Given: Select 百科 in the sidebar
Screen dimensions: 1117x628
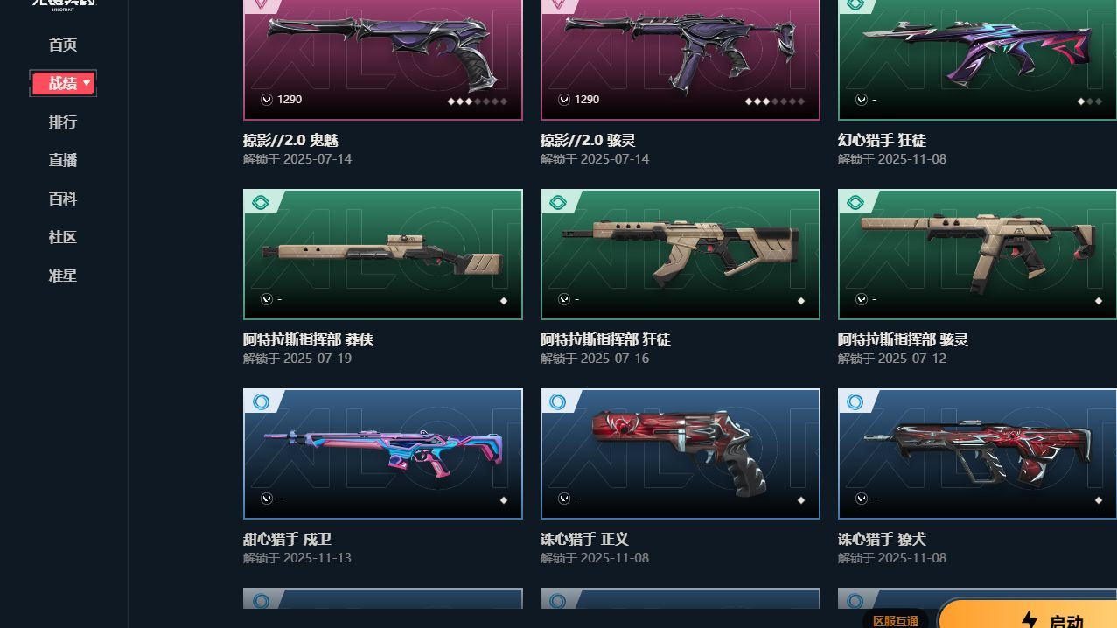Looking at the screenshot, I should click(x=63, y=199).
